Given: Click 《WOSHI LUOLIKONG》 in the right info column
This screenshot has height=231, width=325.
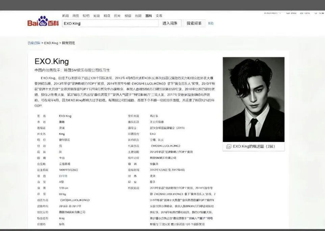Looking at the screenshot, I should 165,146.
